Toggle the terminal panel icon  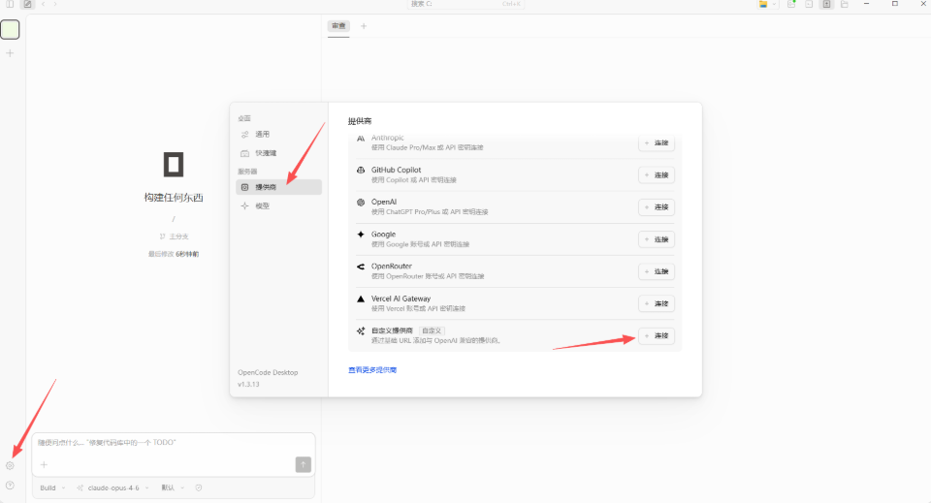[x=809, y=4]
